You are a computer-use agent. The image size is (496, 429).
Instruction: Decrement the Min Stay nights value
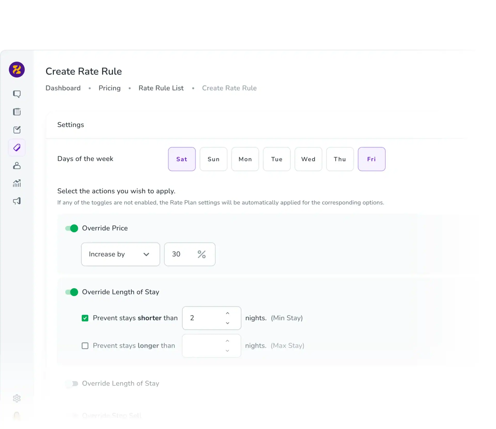tap(228, 323)
